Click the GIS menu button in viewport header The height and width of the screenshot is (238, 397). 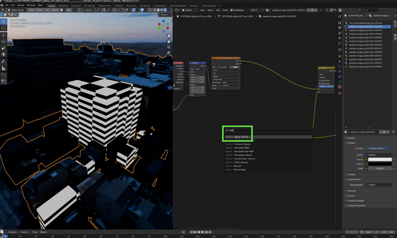[68, 10]
